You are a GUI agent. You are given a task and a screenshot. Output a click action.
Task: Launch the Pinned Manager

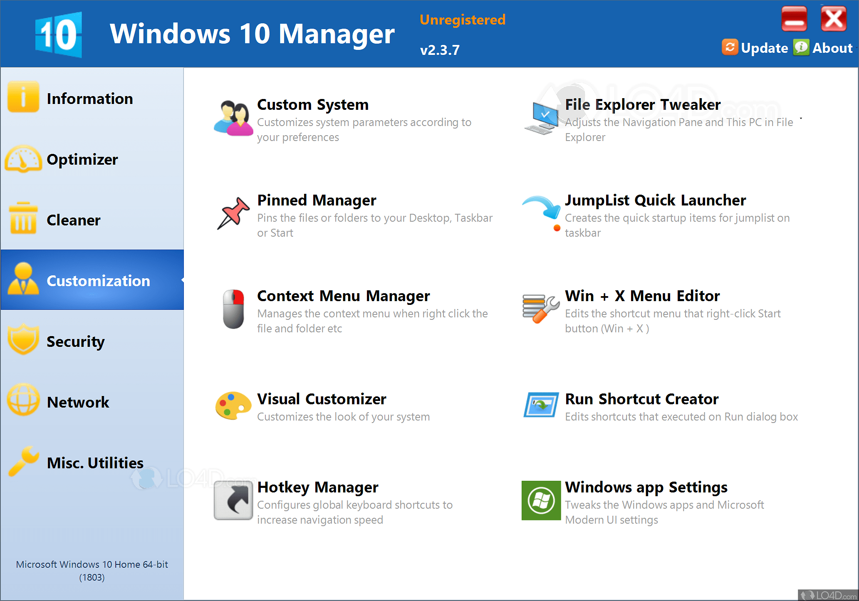316,200
